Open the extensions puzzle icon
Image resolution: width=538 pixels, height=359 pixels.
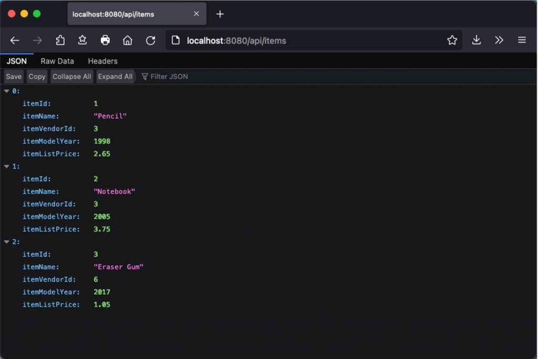[x=60, y=40]
